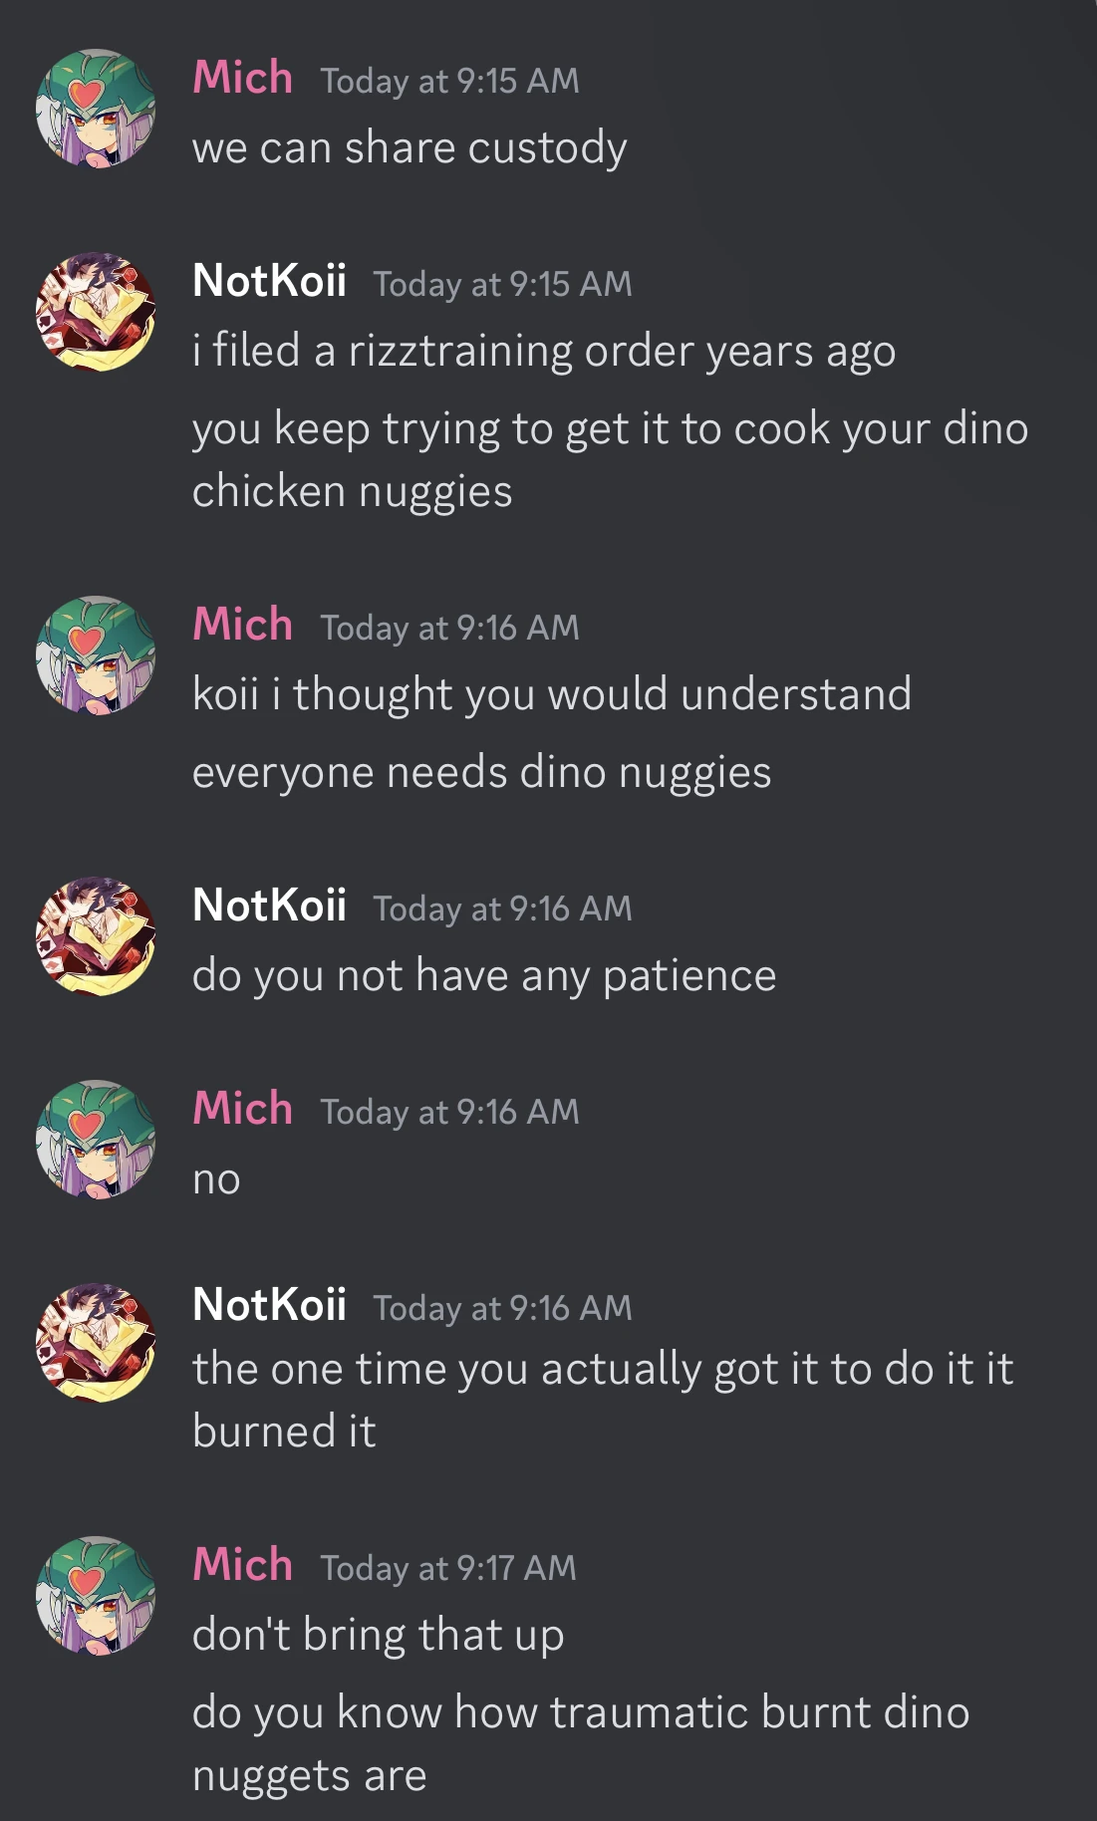The image size is (1097, 1821).
Task: Click the 'everyone needs dino nuggies' message
Action: 482,771
